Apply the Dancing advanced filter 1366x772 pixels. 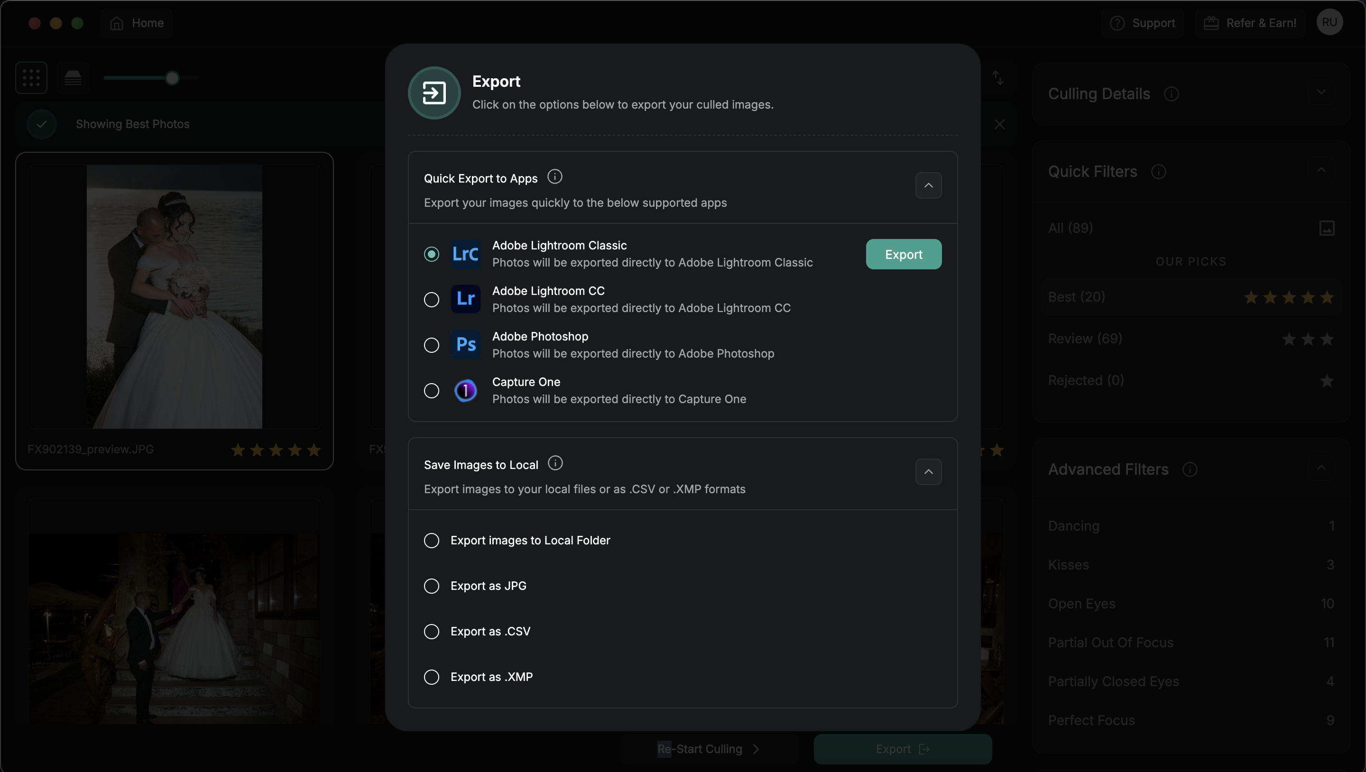[x=1191, y=526]
